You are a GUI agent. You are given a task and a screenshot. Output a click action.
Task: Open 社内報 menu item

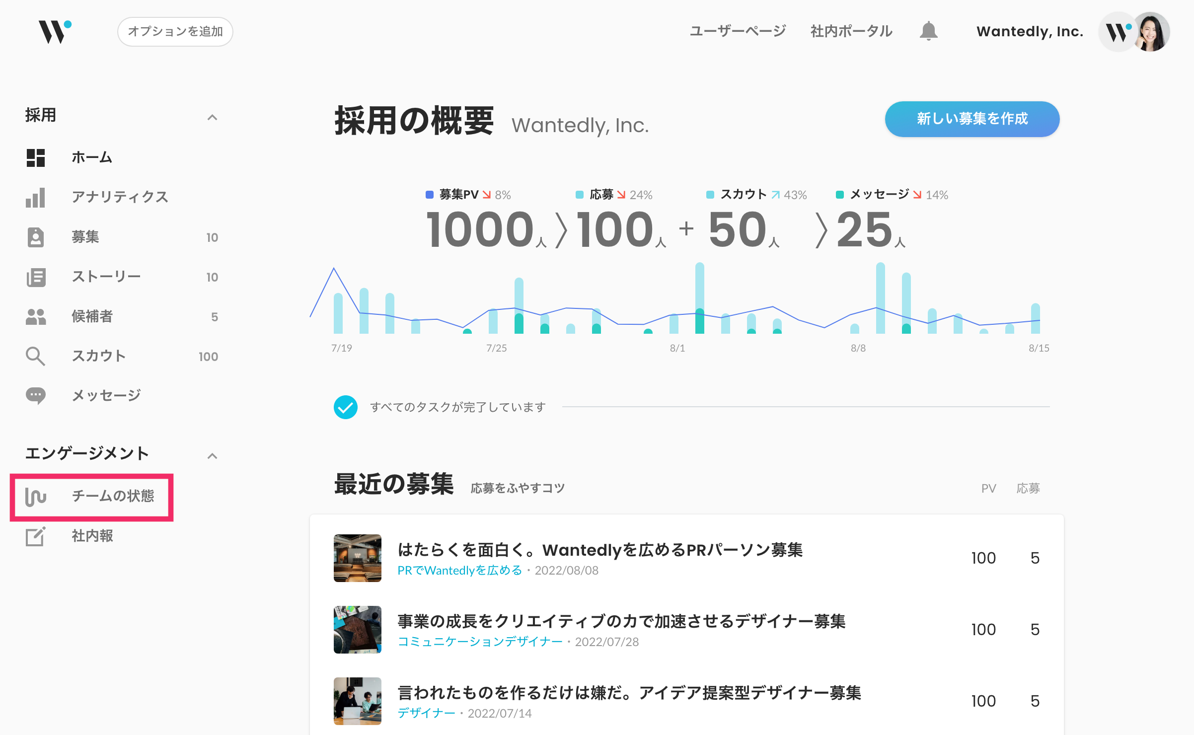pyautogui.click(x=92, y=536)
